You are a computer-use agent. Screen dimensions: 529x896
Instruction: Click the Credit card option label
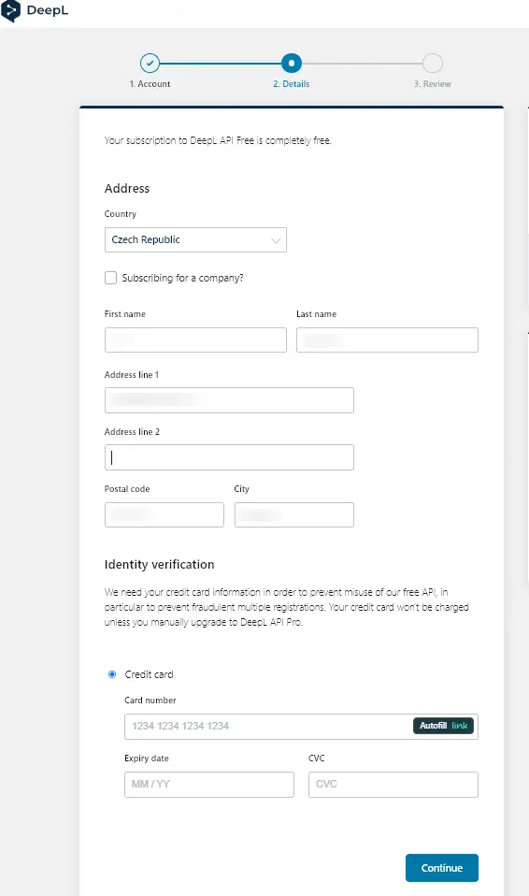(150, 674)
